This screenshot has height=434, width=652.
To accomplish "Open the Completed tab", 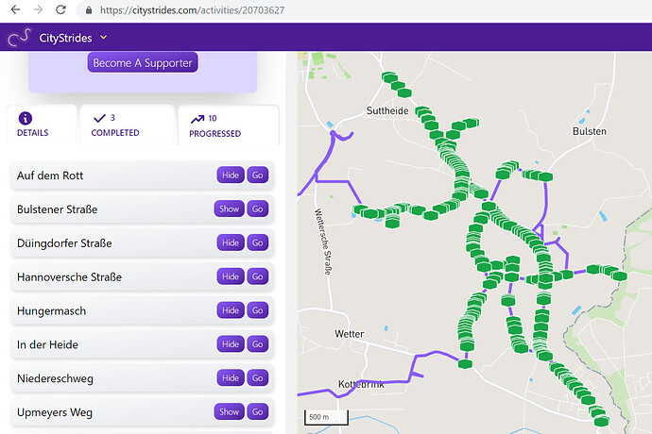I will 127,125.
